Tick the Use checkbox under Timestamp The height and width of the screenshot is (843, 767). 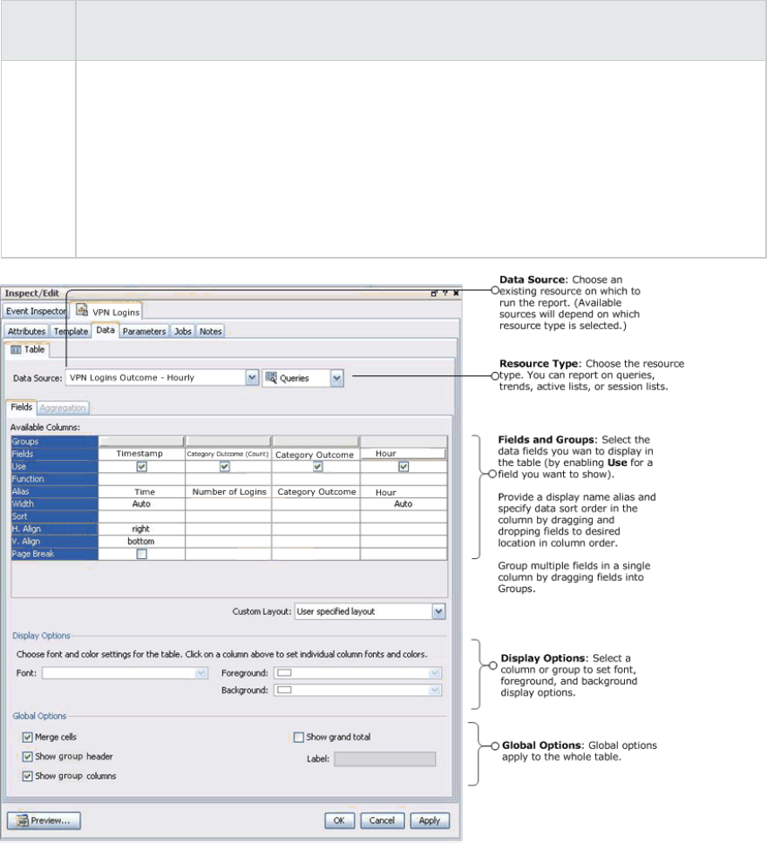coord(141,467)
